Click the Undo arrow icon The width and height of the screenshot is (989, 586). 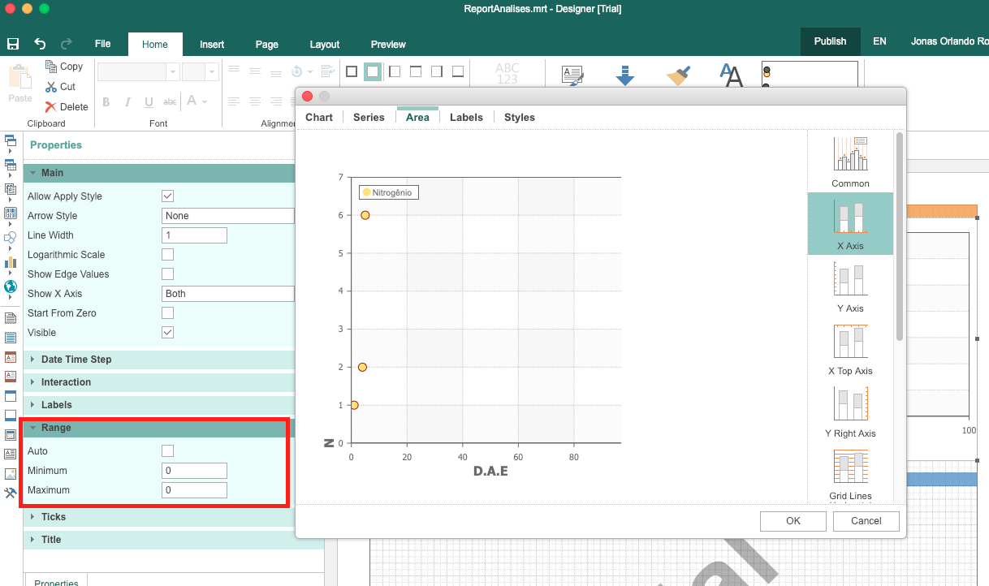pos(40,44)
